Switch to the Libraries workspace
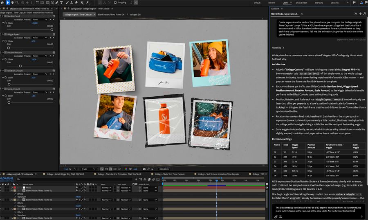This screenshot has width=368, height=220. (x=334, y=2)
